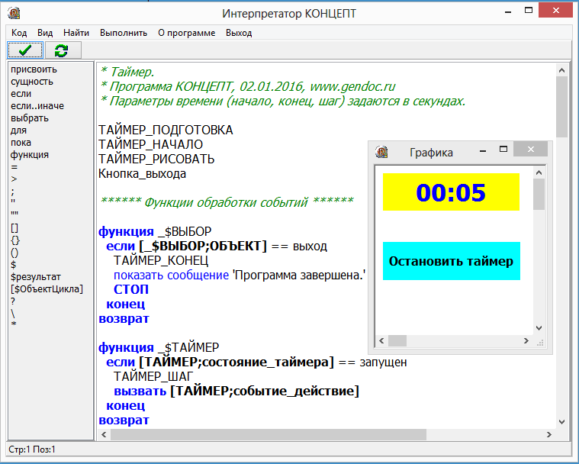Select '?' in the keyword list

tap(13, 301)
